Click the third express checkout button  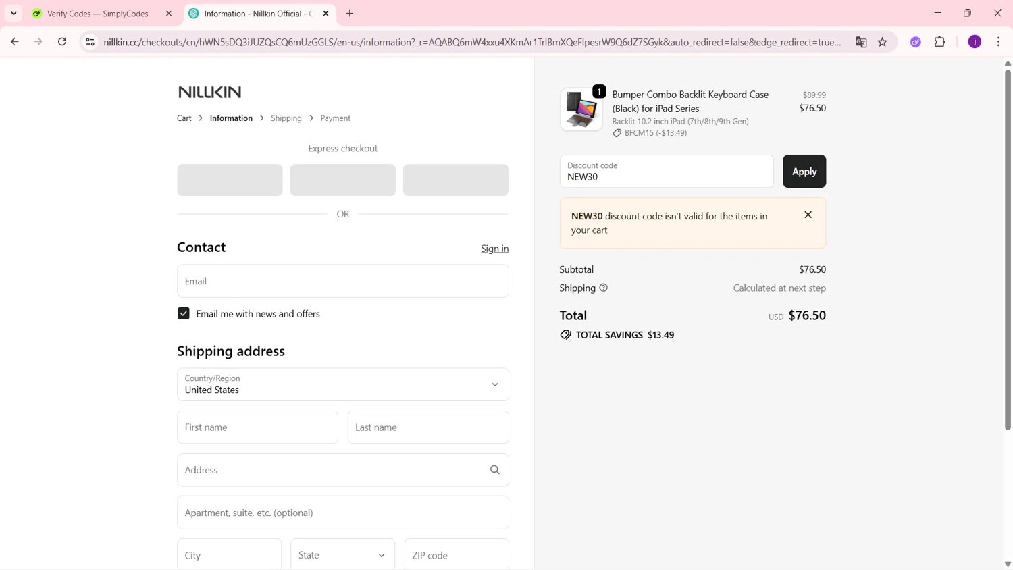point(456,180)
